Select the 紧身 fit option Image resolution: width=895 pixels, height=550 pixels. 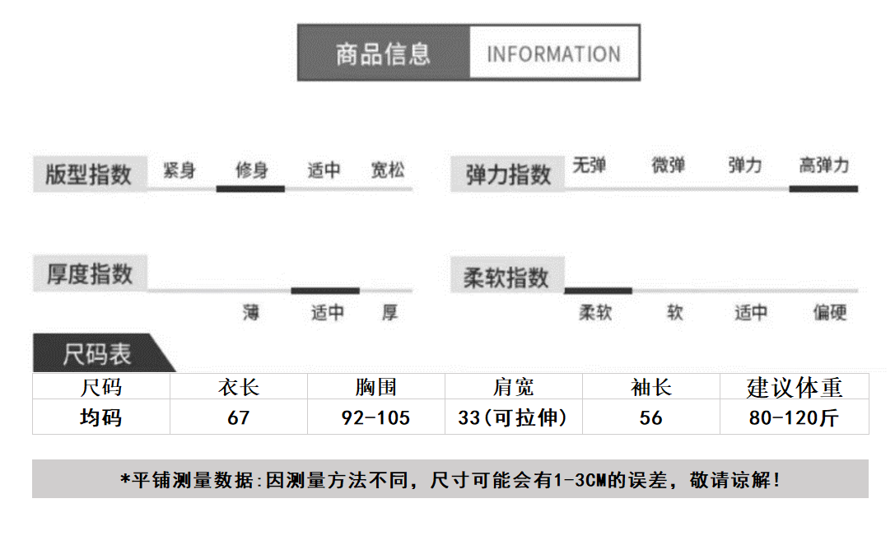[x=179, y=170]
